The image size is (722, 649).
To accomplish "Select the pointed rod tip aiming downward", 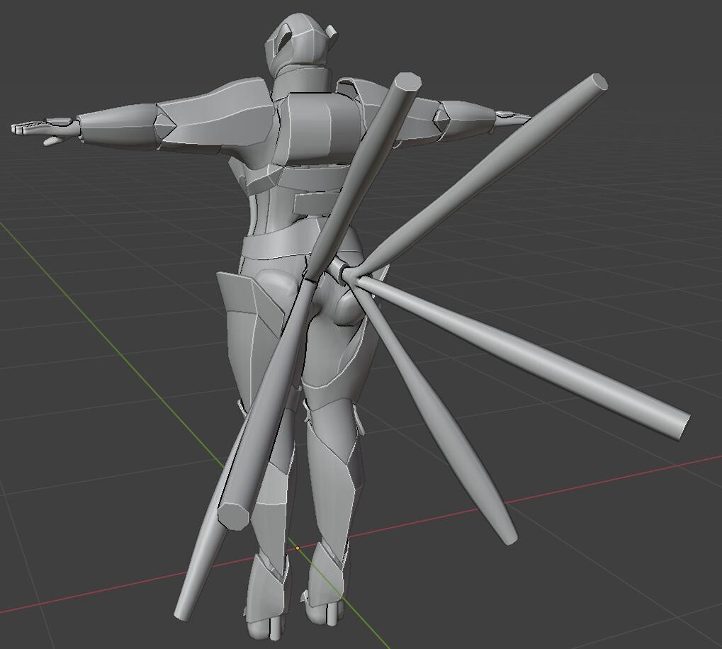I will click(509, 537).
